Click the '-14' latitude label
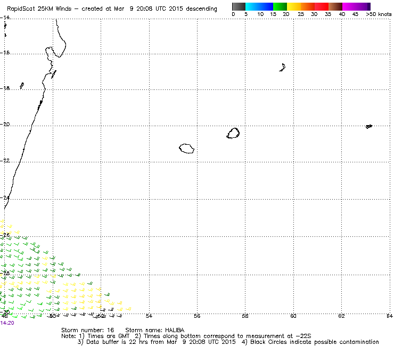This screenshot has width=394, height=346. point(5,18)
